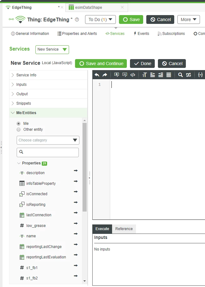This screenshot has height=287, width=205.
Task: Insert isConnected property via its arrow
Action: tap(76, 192)
